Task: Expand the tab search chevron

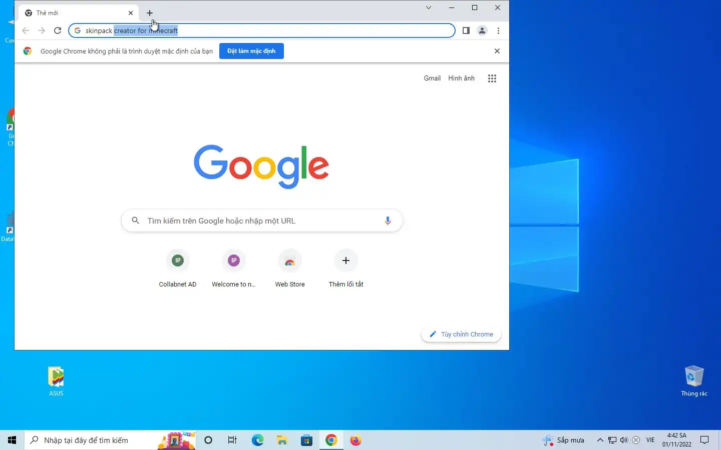Action: (429, 7)
